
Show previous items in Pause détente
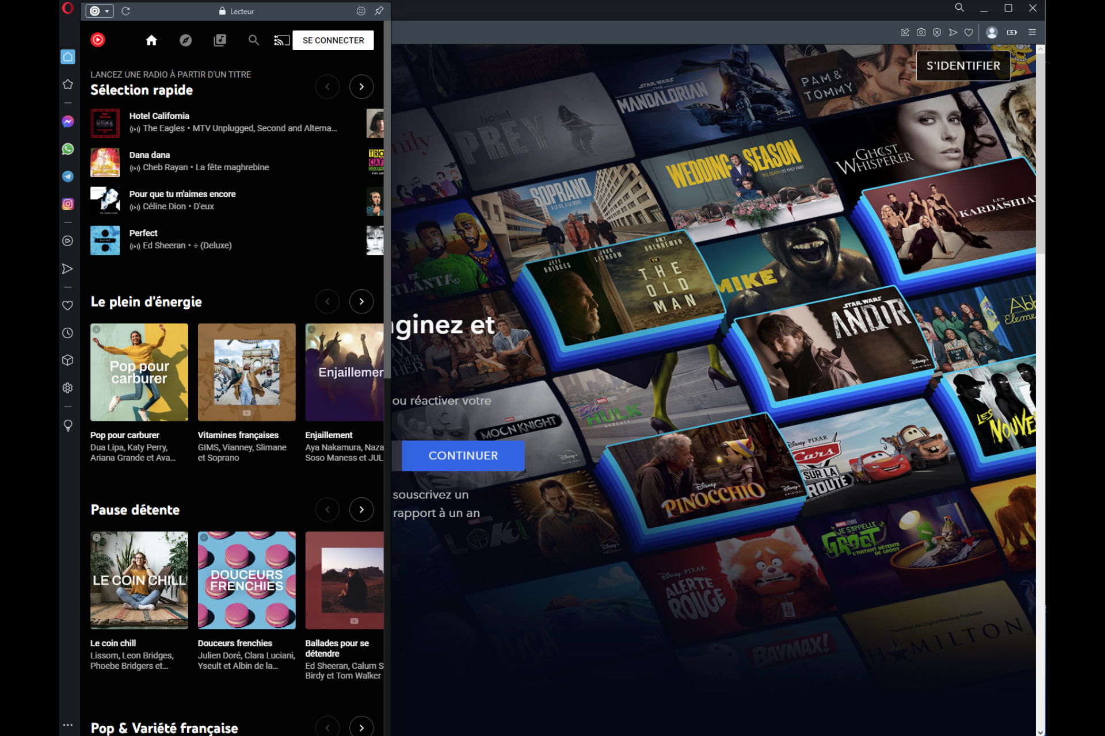coord(327,509)
